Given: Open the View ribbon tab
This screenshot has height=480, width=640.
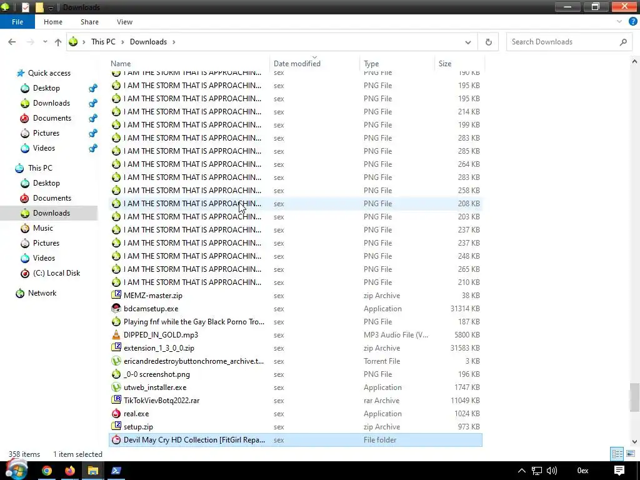Looking at the screenshot, I should click(x=124, y=22).
